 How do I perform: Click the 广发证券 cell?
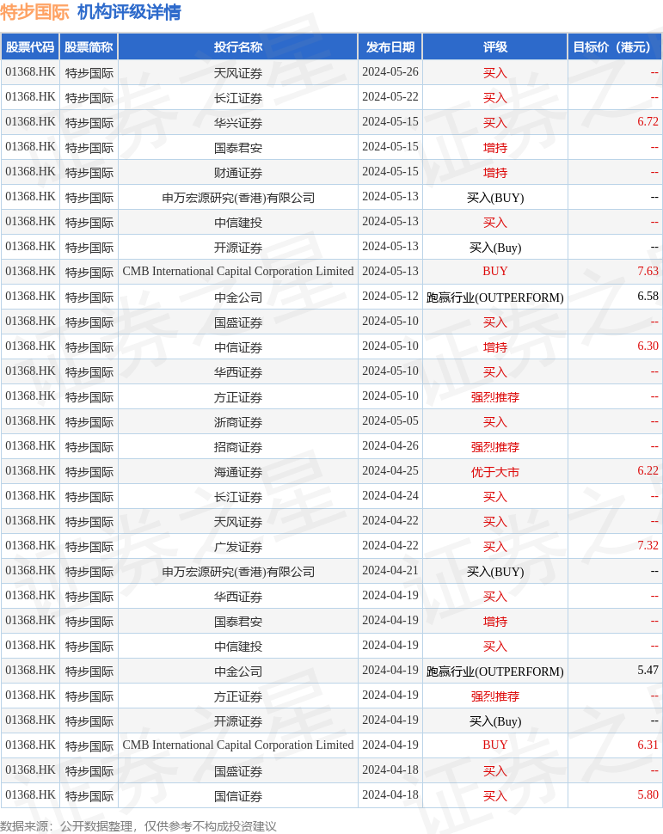tap(238, 547)
